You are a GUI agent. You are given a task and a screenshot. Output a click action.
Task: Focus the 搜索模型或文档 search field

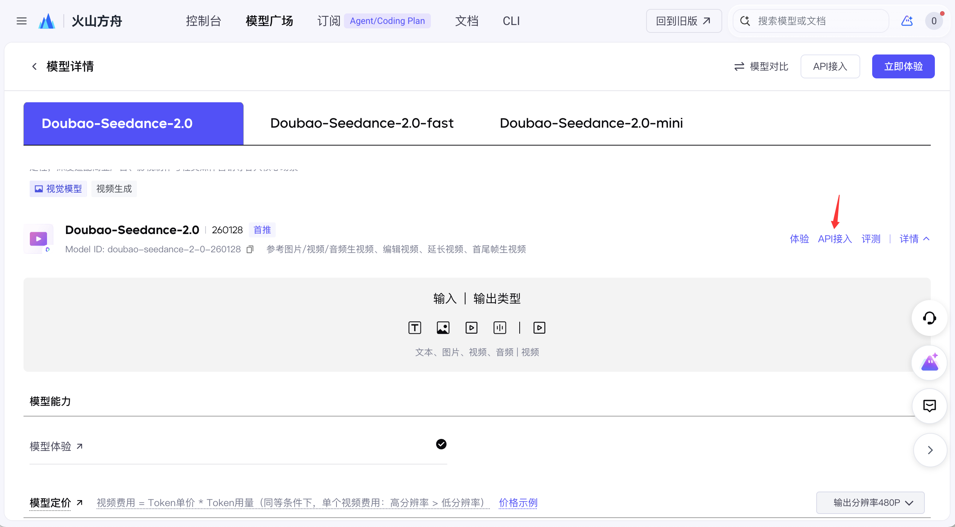tap(811, 21)
